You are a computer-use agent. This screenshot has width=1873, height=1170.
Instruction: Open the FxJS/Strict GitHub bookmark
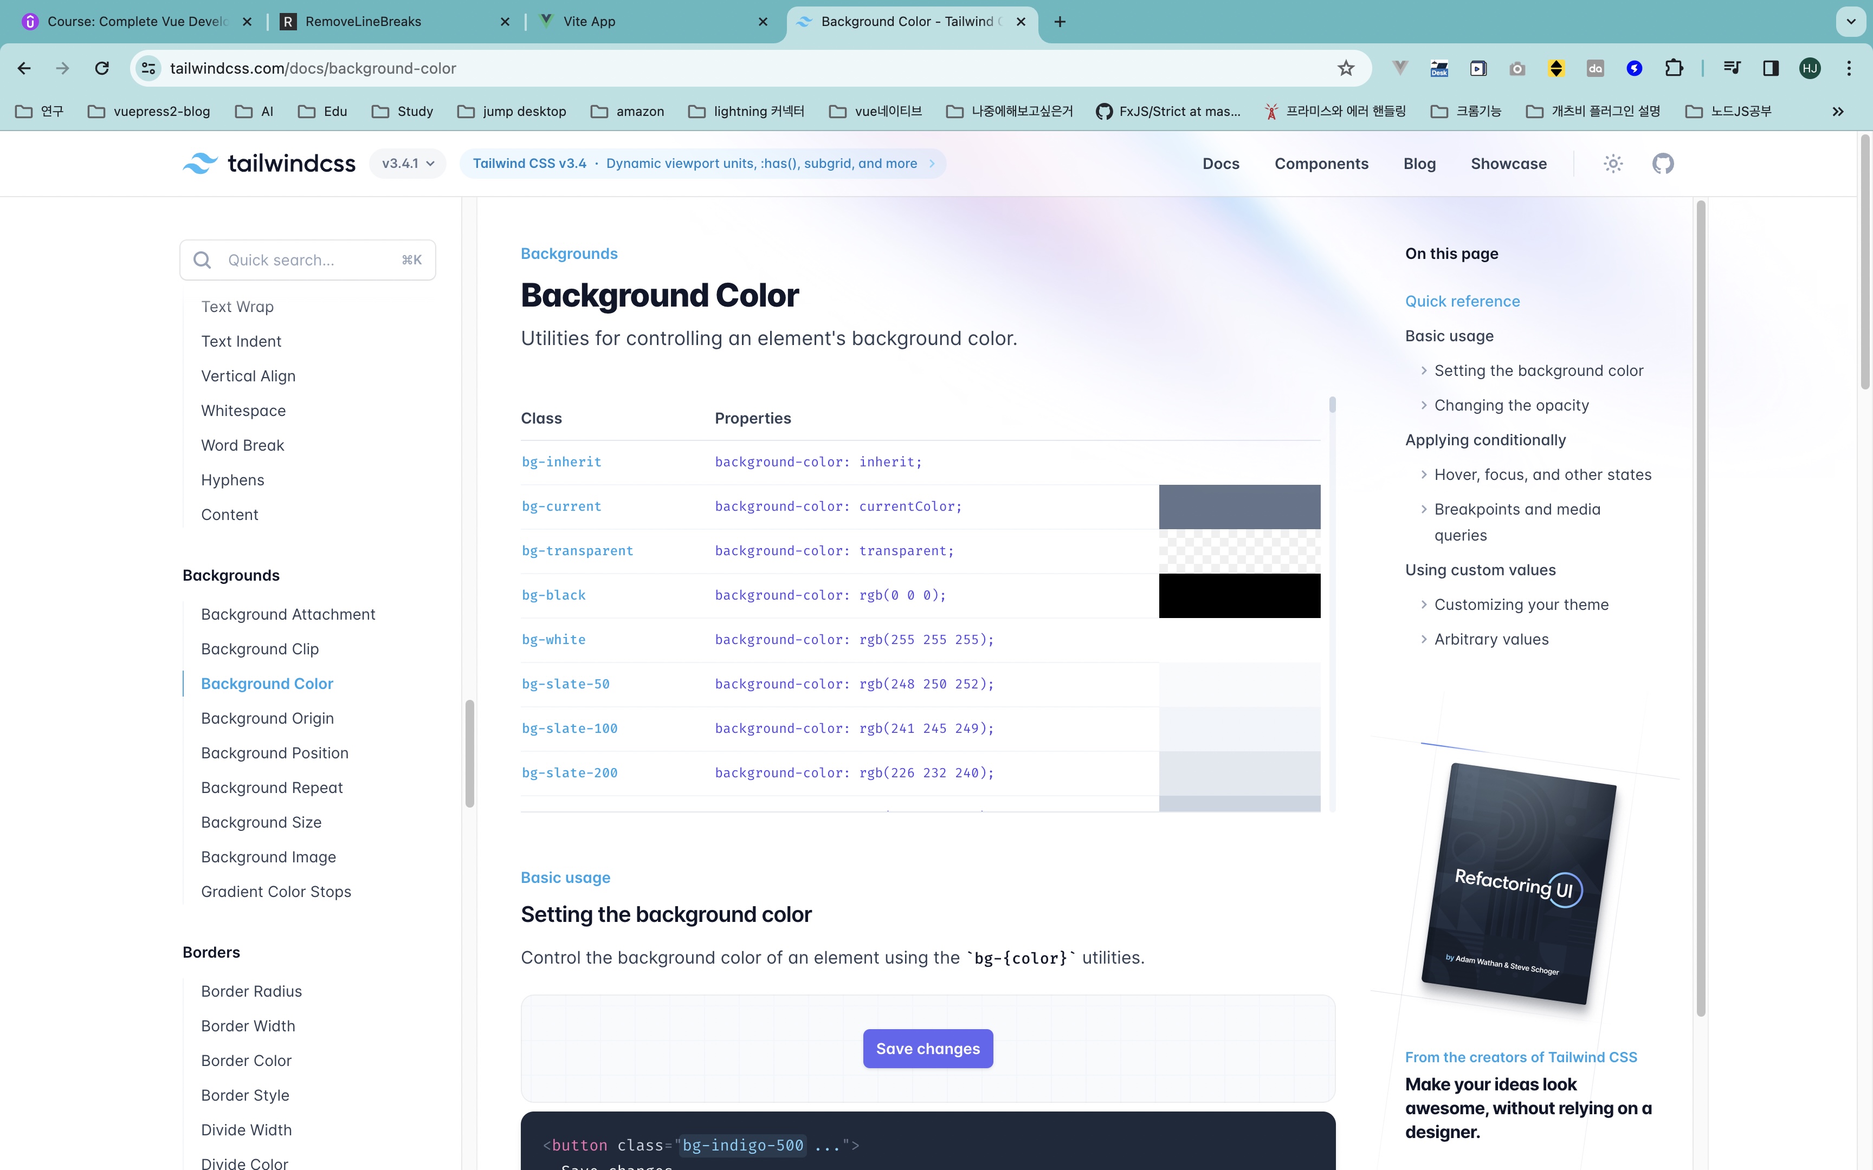1168,112
